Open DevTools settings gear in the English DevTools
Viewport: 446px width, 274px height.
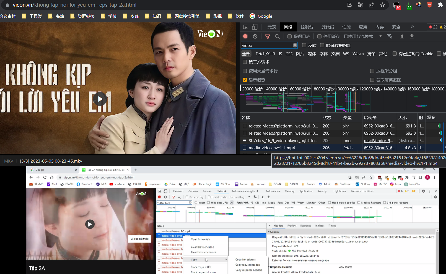pos(423,191)
